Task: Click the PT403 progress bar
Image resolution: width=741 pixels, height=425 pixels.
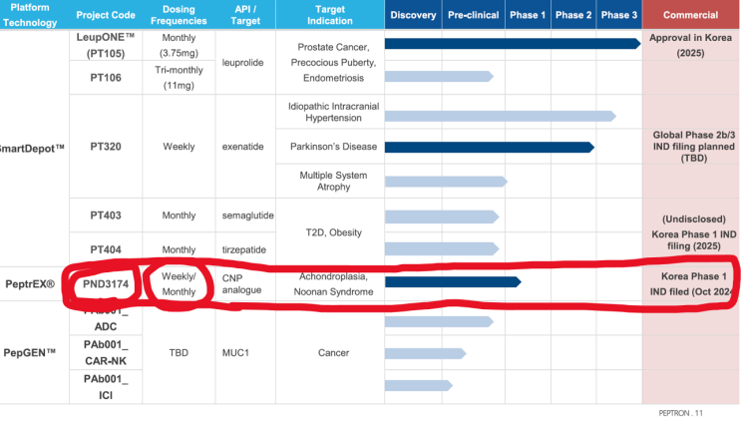Action: tap(442, 216)
